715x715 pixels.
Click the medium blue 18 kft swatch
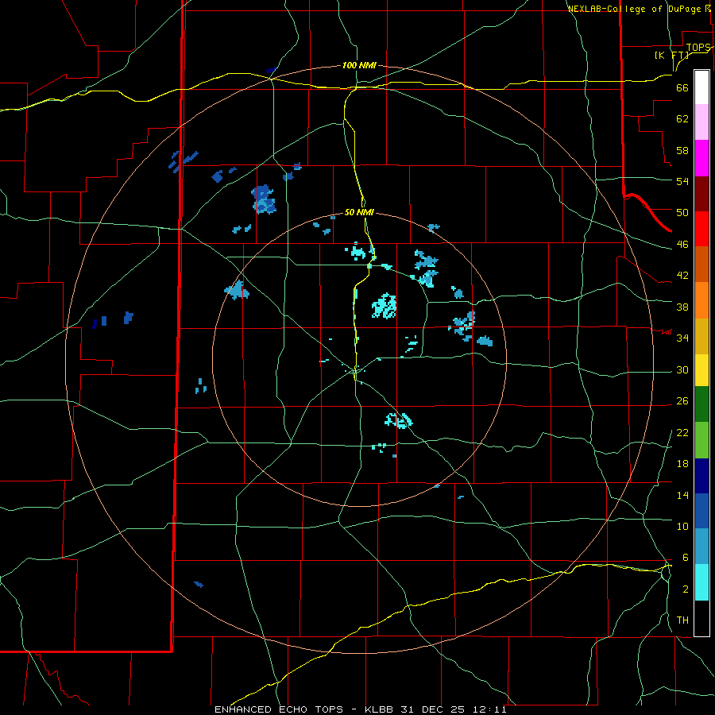coord(701,511)
